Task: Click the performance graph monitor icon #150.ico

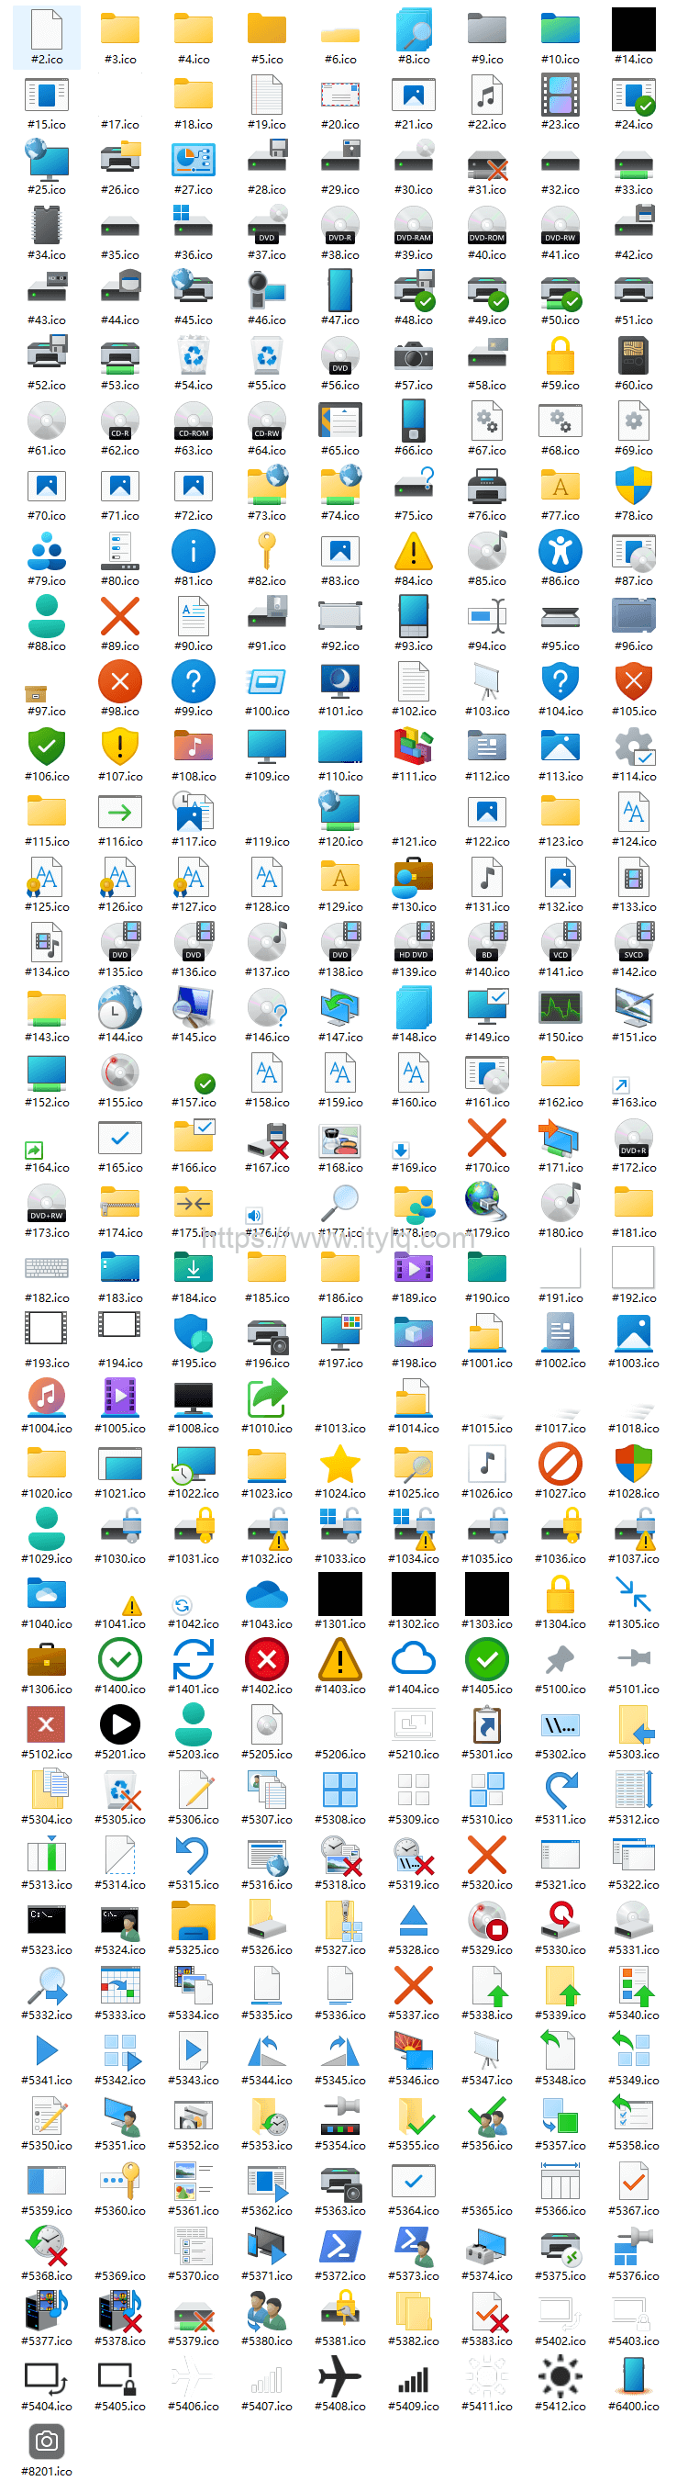Action: [560, 1007]
